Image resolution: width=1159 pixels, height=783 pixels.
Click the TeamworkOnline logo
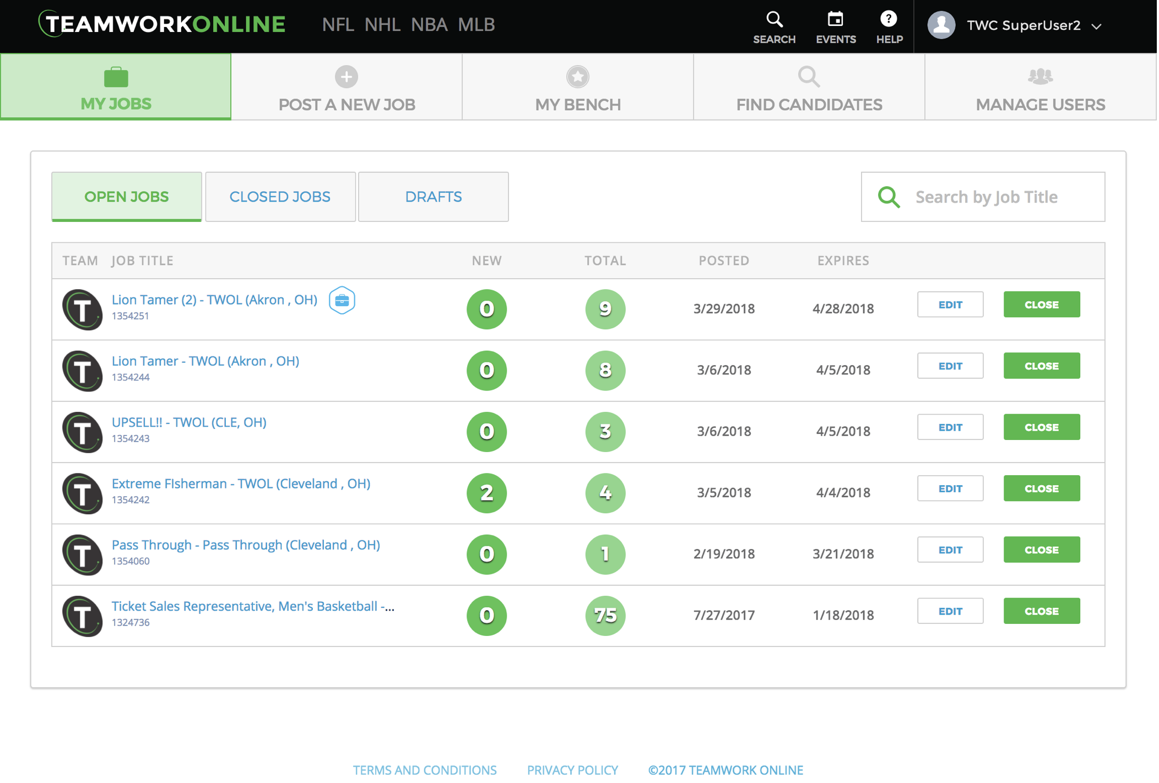163,24
